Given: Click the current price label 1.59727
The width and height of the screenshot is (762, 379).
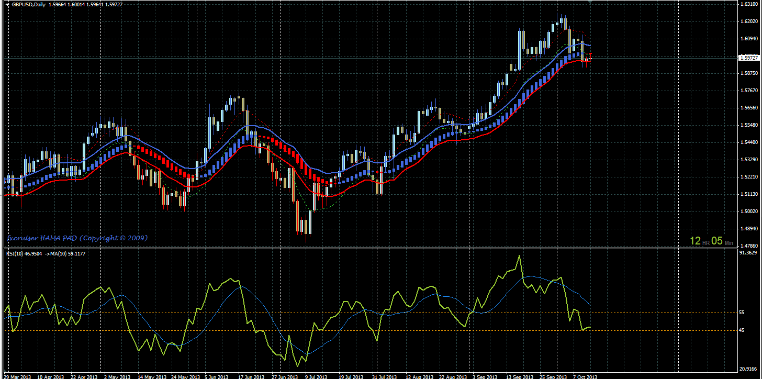Looking at the screenshot, I should click(x=749, y=58).
